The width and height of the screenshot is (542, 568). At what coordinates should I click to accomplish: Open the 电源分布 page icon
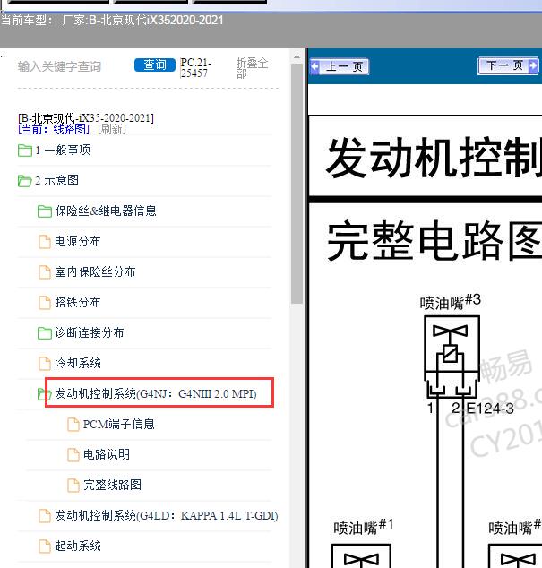point(45,242)
